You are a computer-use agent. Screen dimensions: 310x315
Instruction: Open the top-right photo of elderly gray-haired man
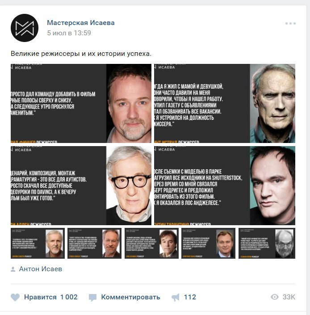[225, 103]
